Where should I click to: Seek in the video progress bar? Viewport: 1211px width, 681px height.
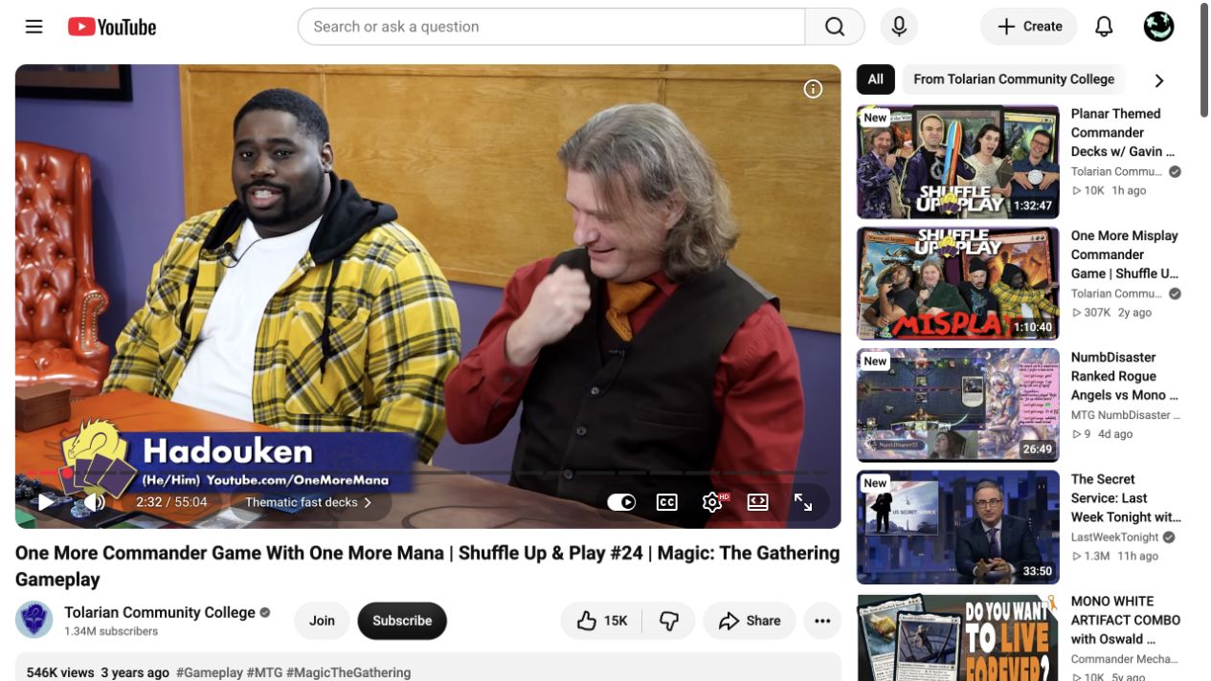pyautogui.click(x=427, y=472)
